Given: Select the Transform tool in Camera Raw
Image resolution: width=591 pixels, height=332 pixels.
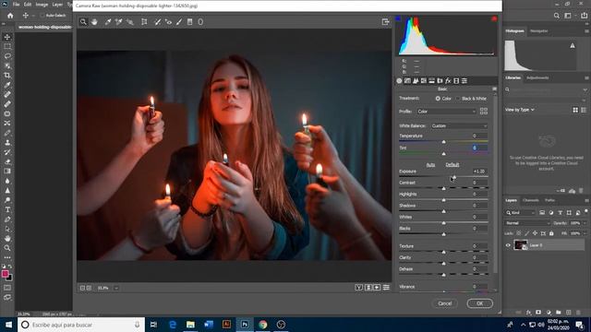Looking at the screenshot, I should (144, 22).
